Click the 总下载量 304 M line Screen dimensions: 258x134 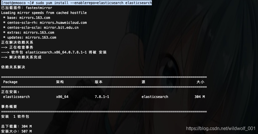(x=17, y=126)
